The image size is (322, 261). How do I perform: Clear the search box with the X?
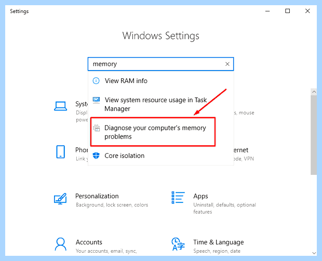(x=227, y=64)
